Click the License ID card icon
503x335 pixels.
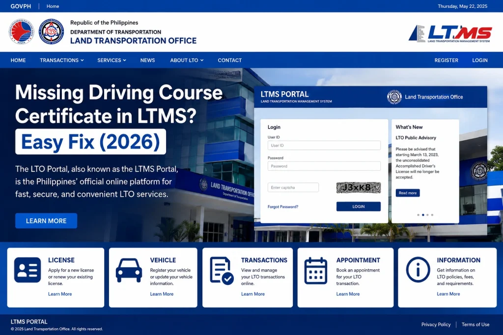[x=28, y=270]
